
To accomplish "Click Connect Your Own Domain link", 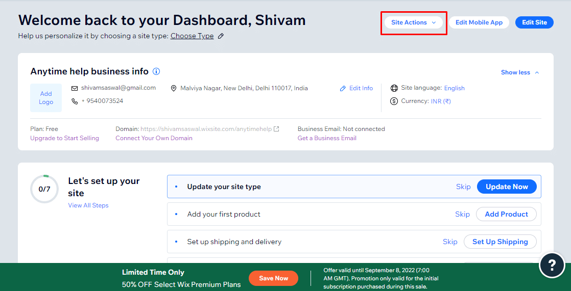I will pos(154,138).
